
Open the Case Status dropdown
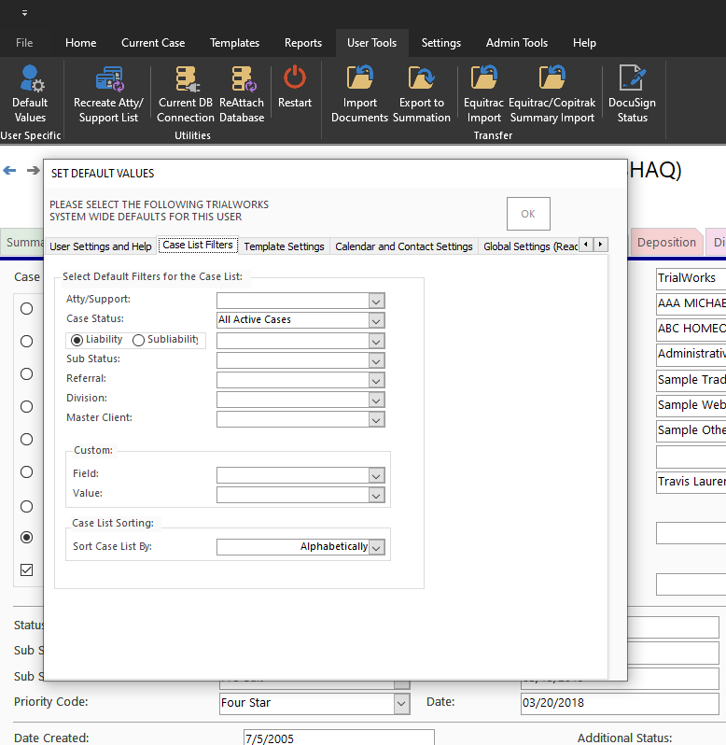376,321
